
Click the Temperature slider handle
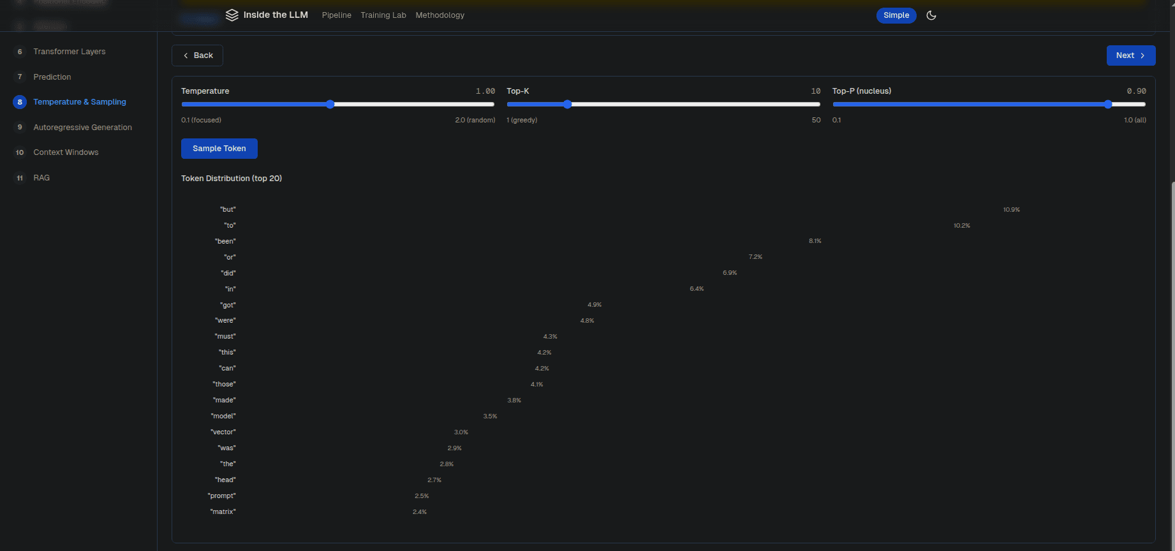(x=330, y=105)
